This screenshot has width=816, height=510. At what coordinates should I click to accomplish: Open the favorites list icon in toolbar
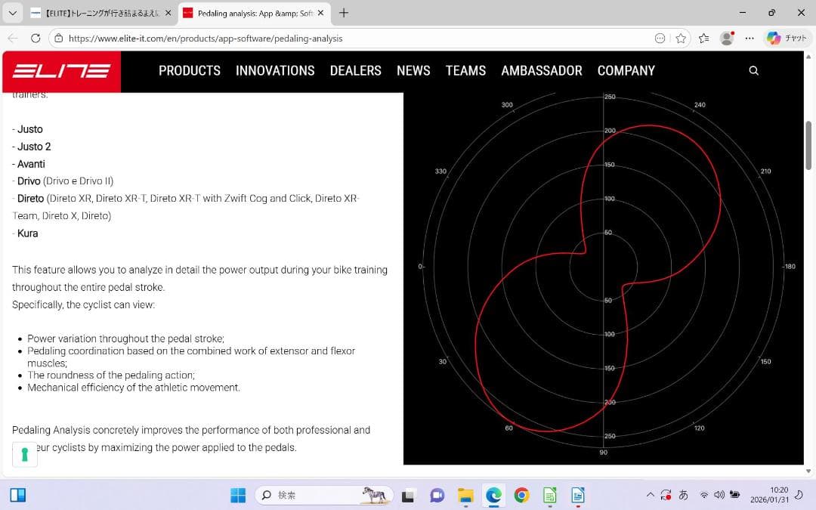point(704,38)
